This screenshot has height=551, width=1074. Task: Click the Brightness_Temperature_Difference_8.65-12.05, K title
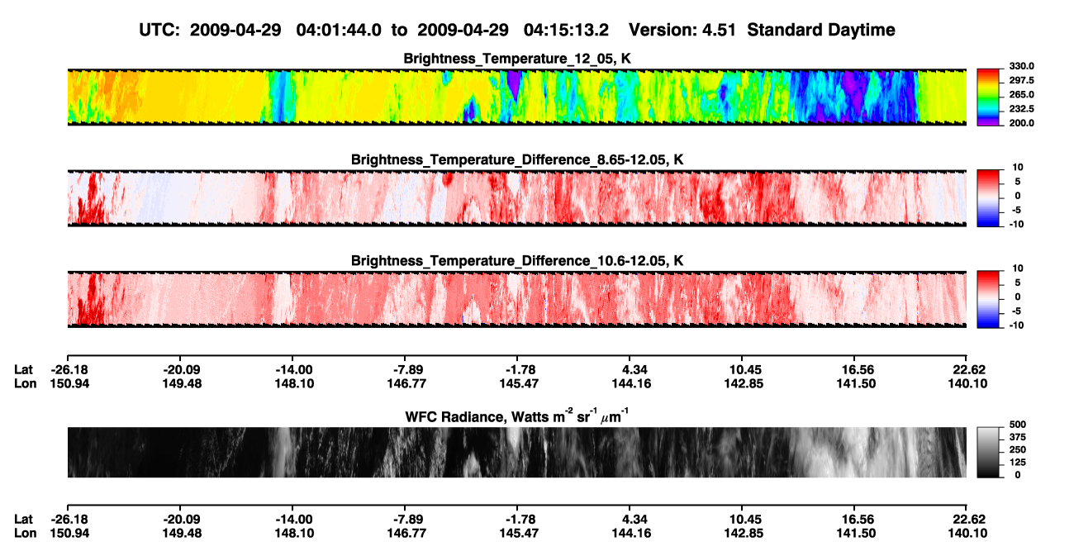point(517,159)
